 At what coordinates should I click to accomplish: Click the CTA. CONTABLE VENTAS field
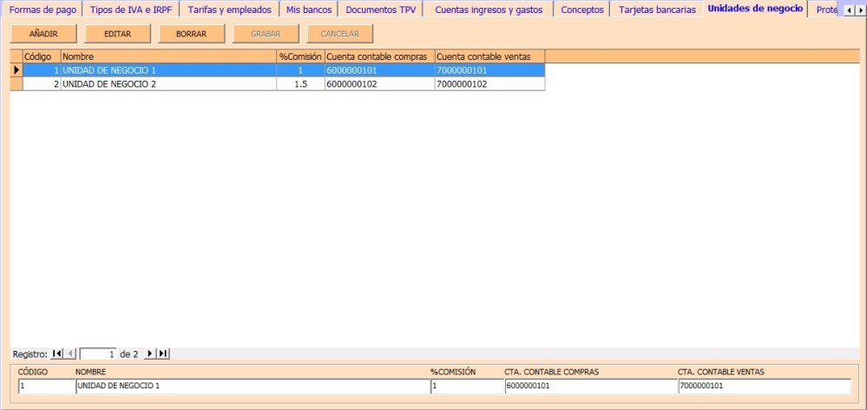[x=764, y=386]
